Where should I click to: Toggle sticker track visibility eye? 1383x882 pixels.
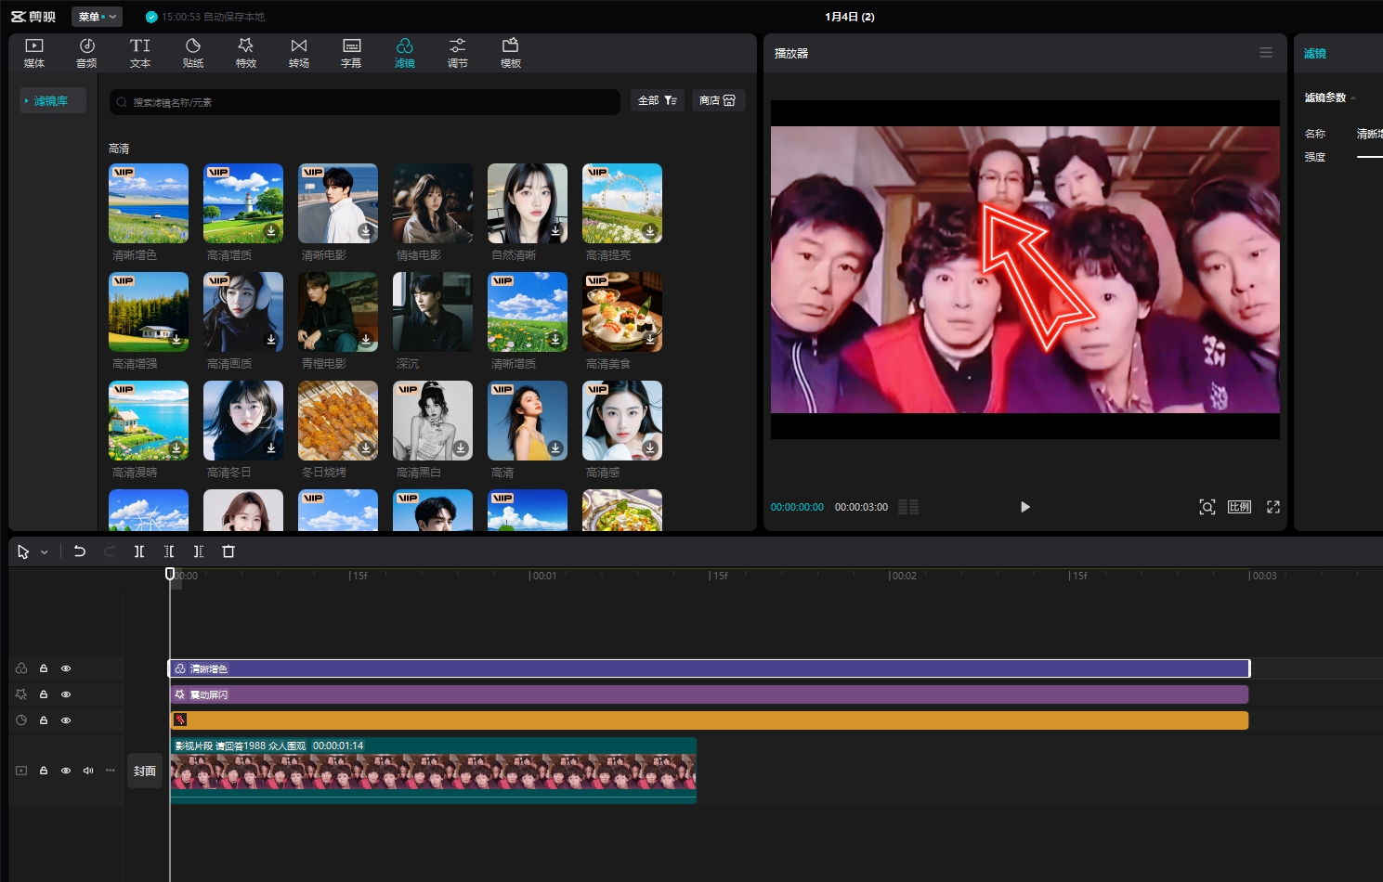click(66, 720)
